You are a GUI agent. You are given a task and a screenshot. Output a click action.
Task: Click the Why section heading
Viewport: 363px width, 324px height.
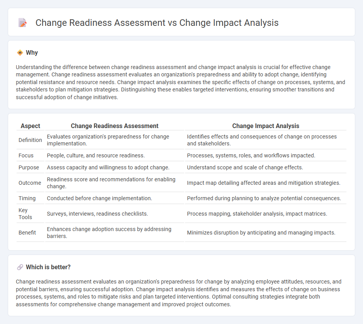[x=32, y=53]
